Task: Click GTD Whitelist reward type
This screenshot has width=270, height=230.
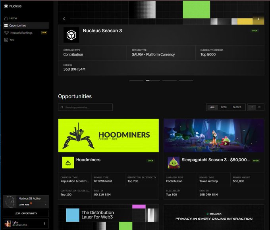Action: coord(103,181)
